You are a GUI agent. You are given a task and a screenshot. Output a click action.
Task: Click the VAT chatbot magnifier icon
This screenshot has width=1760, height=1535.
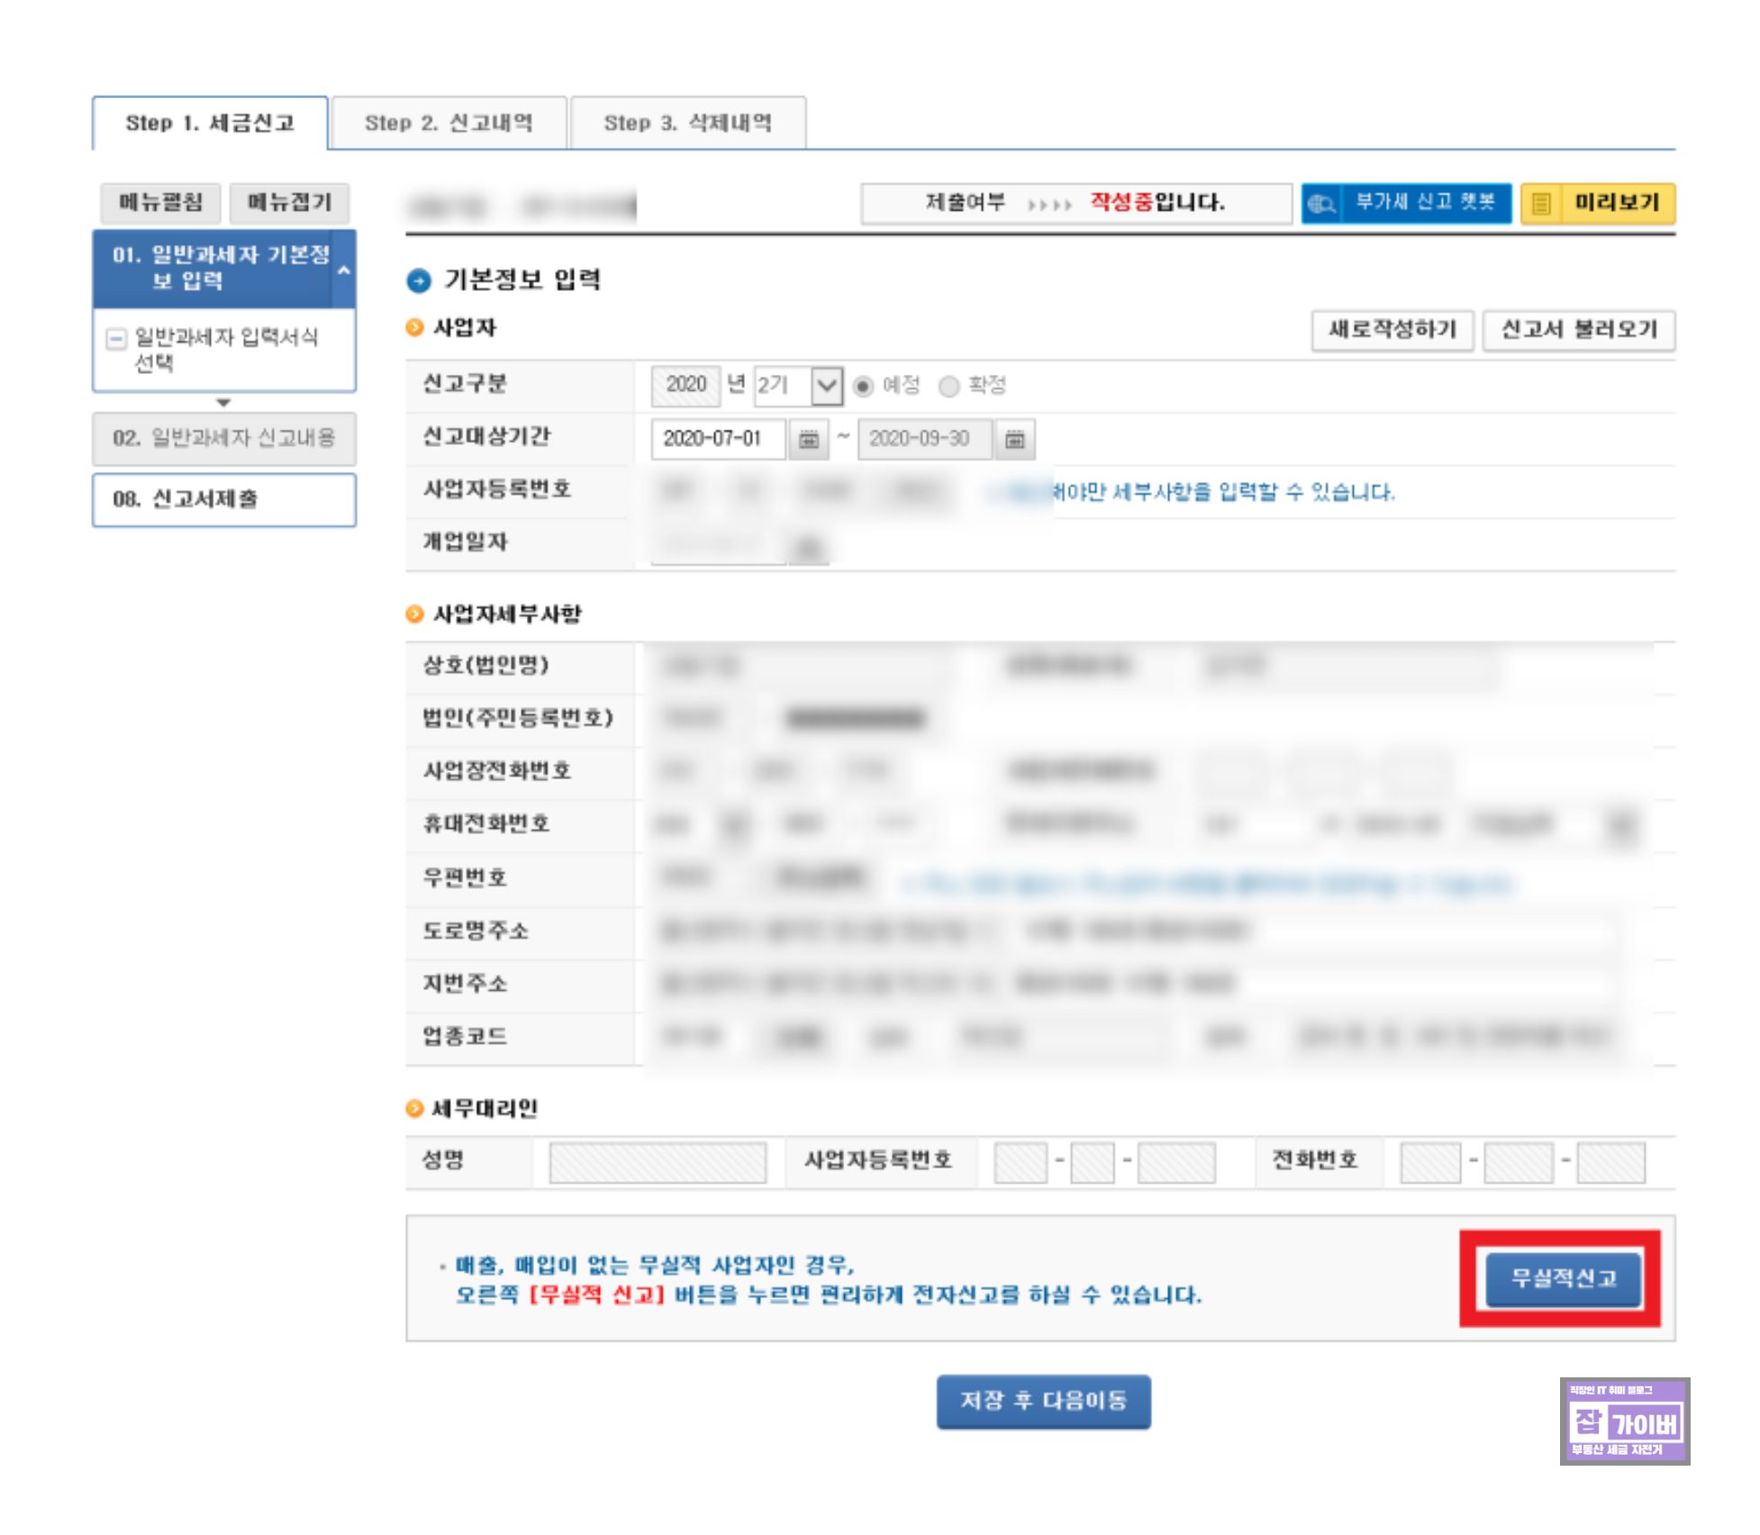pos(1320,204)
